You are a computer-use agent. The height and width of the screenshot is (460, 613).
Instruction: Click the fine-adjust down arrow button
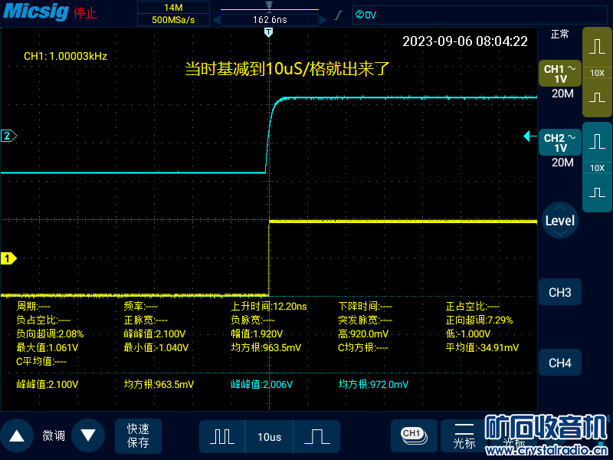click(x=88, y=435)
